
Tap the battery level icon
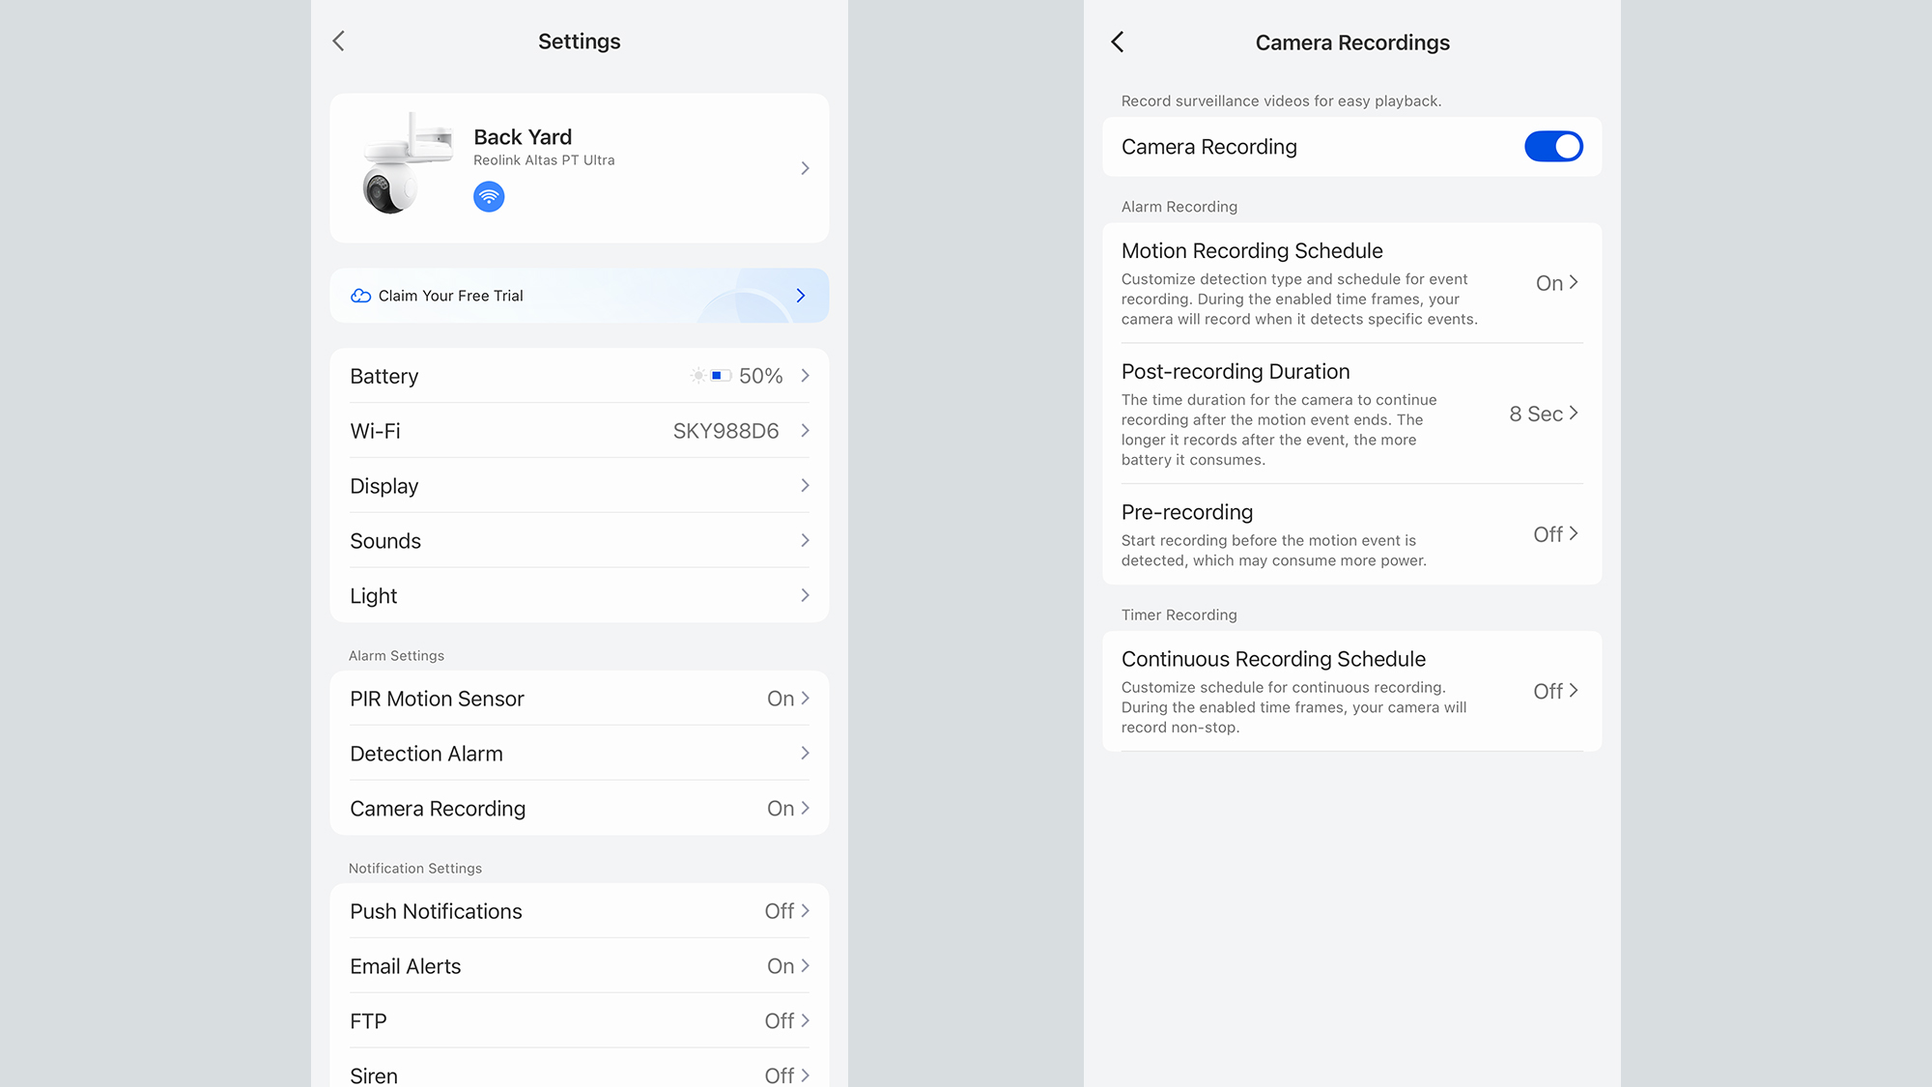tap(721, 376)
